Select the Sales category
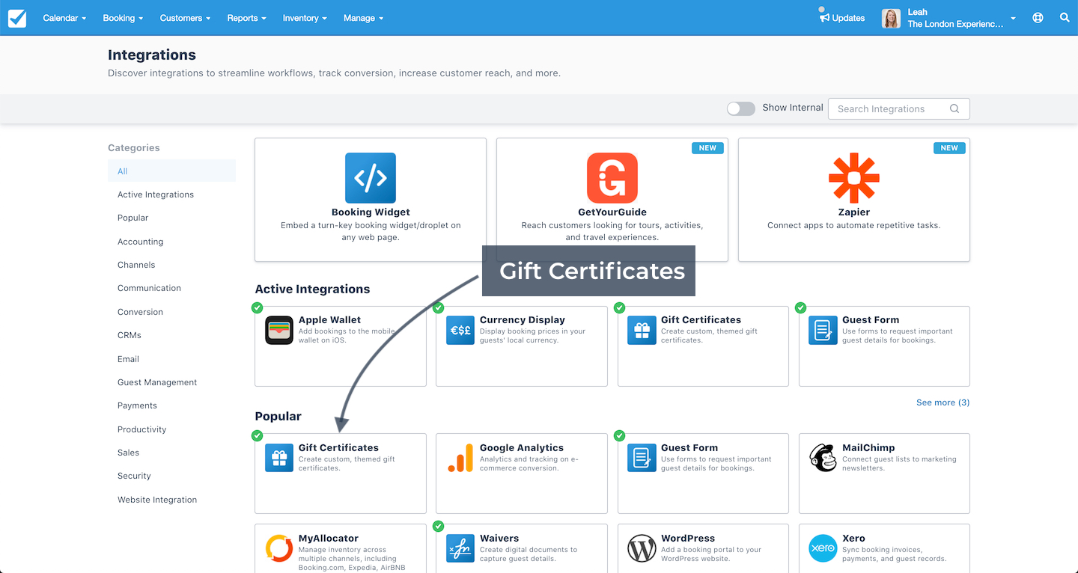1078x573 pixels. coord(128,453)
